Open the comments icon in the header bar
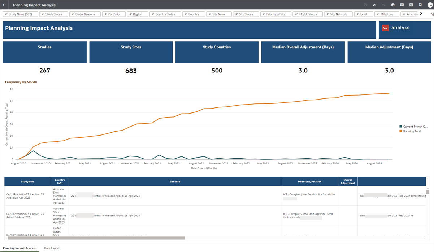Screen dimensions: 434x252 pyautogui.click(x=402, y=5)
